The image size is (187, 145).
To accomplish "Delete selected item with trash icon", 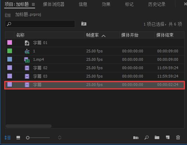I will click(178, 137).
